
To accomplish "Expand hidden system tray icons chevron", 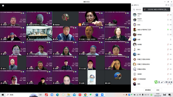I will coord(124,95).
